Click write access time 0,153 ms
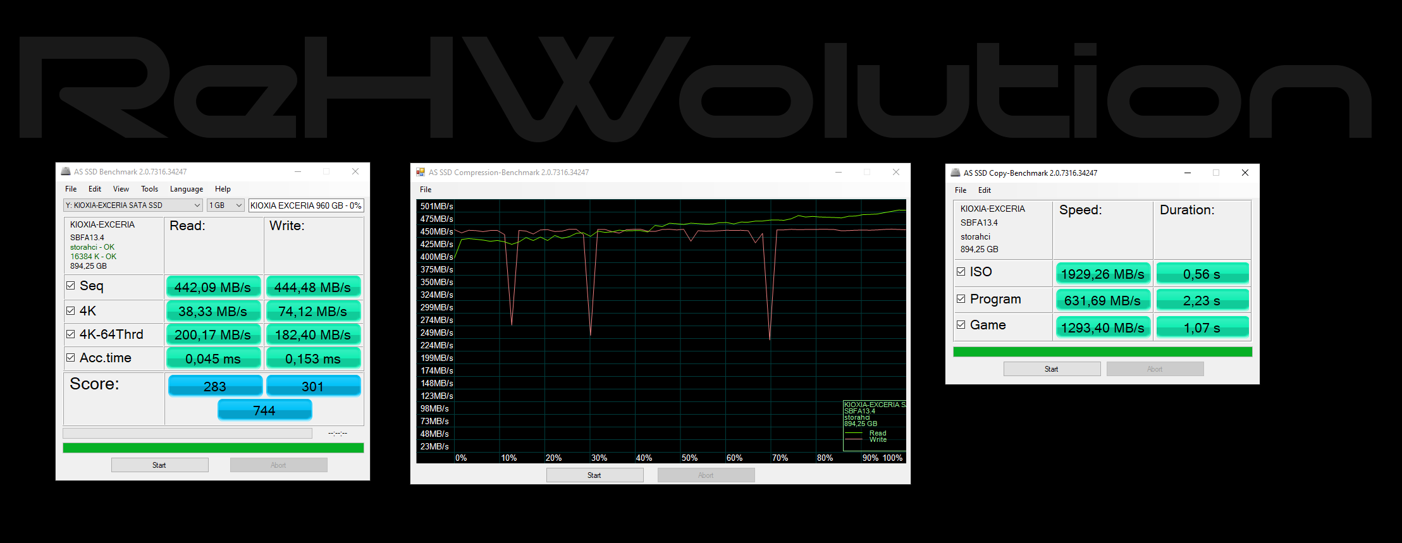Screen dimensions: 1402x543 [313, 358]
